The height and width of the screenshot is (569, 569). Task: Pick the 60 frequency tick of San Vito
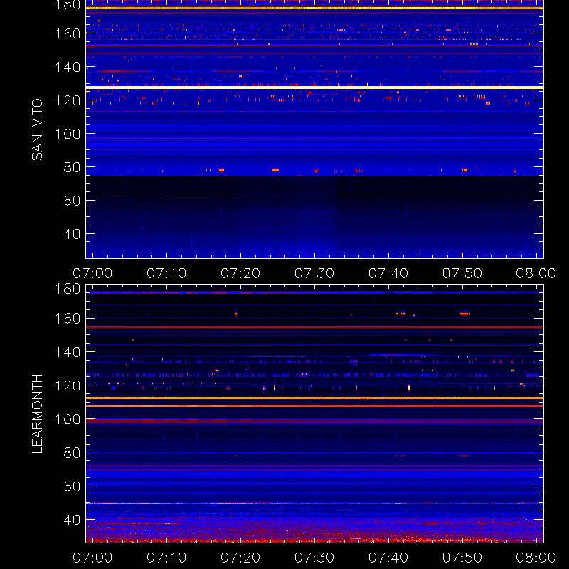click(73, 201)
